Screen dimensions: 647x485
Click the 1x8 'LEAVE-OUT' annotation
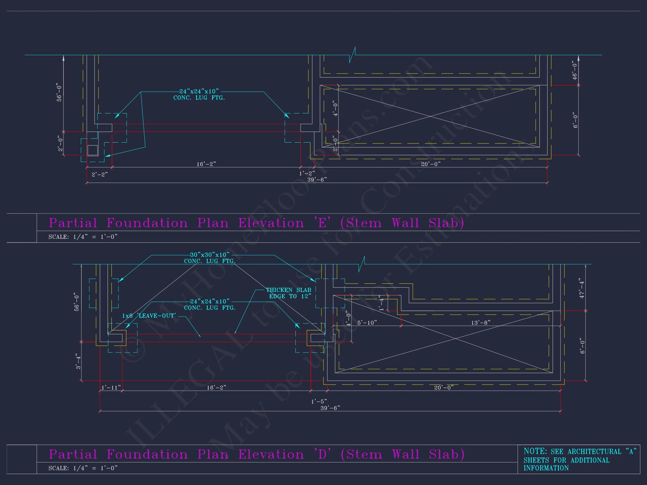149,316
